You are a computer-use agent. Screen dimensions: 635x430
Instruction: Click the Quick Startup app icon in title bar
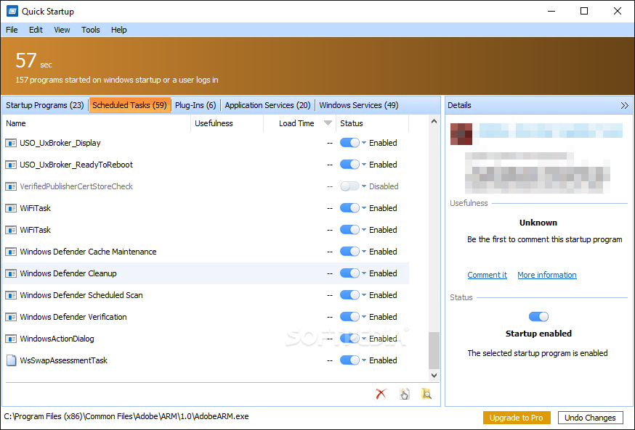[x=12, y=11]
